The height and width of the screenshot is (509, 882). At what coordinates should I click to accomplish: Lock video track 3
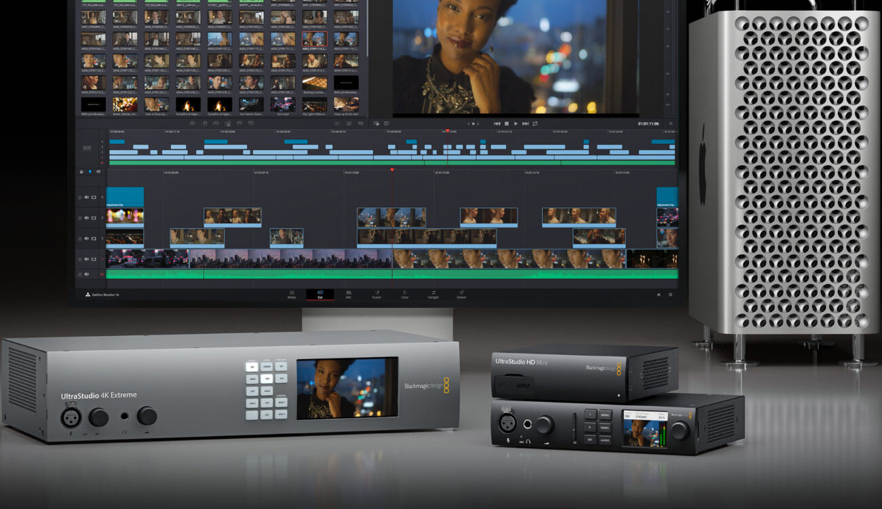pos(80,218)
